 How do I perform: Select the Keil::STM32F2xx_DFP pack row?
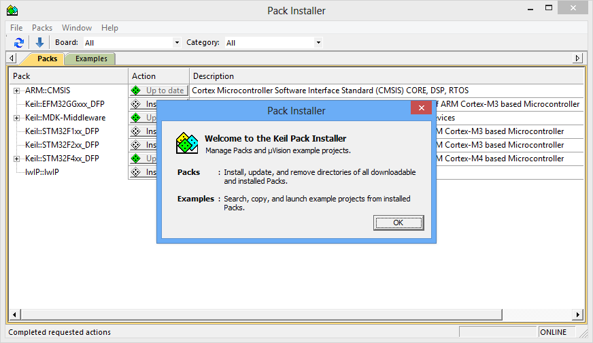62,145
